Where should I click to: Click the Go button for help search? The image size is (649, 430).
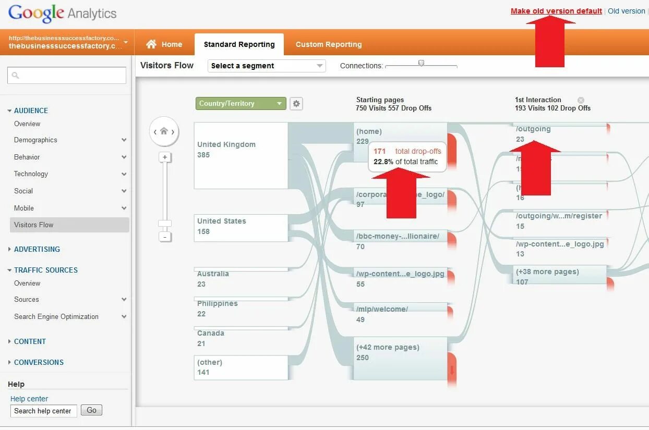tap(92, 410)
